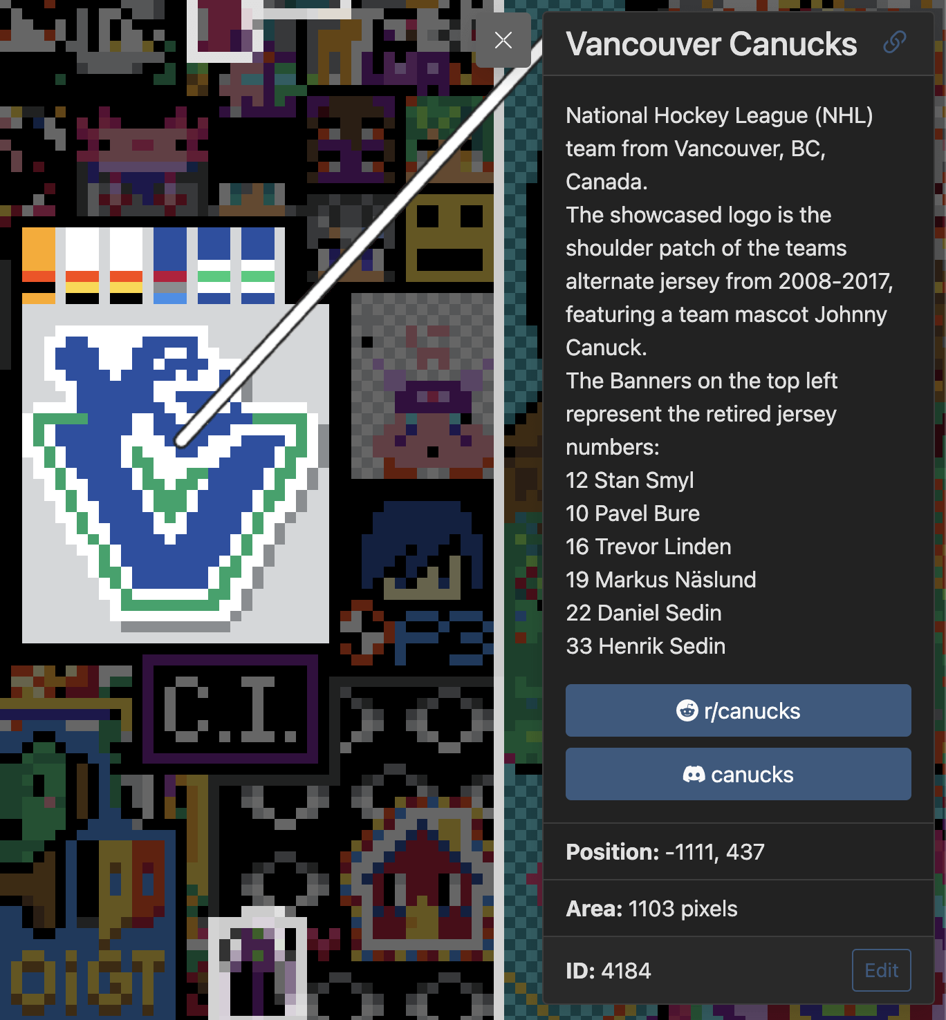Click the Discord logo on canucks button

pos(694,774)
